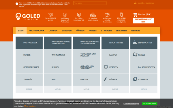Open Garagen und Werkstatt tile
This screenshot has width=173, height=108.
[86, 67]
